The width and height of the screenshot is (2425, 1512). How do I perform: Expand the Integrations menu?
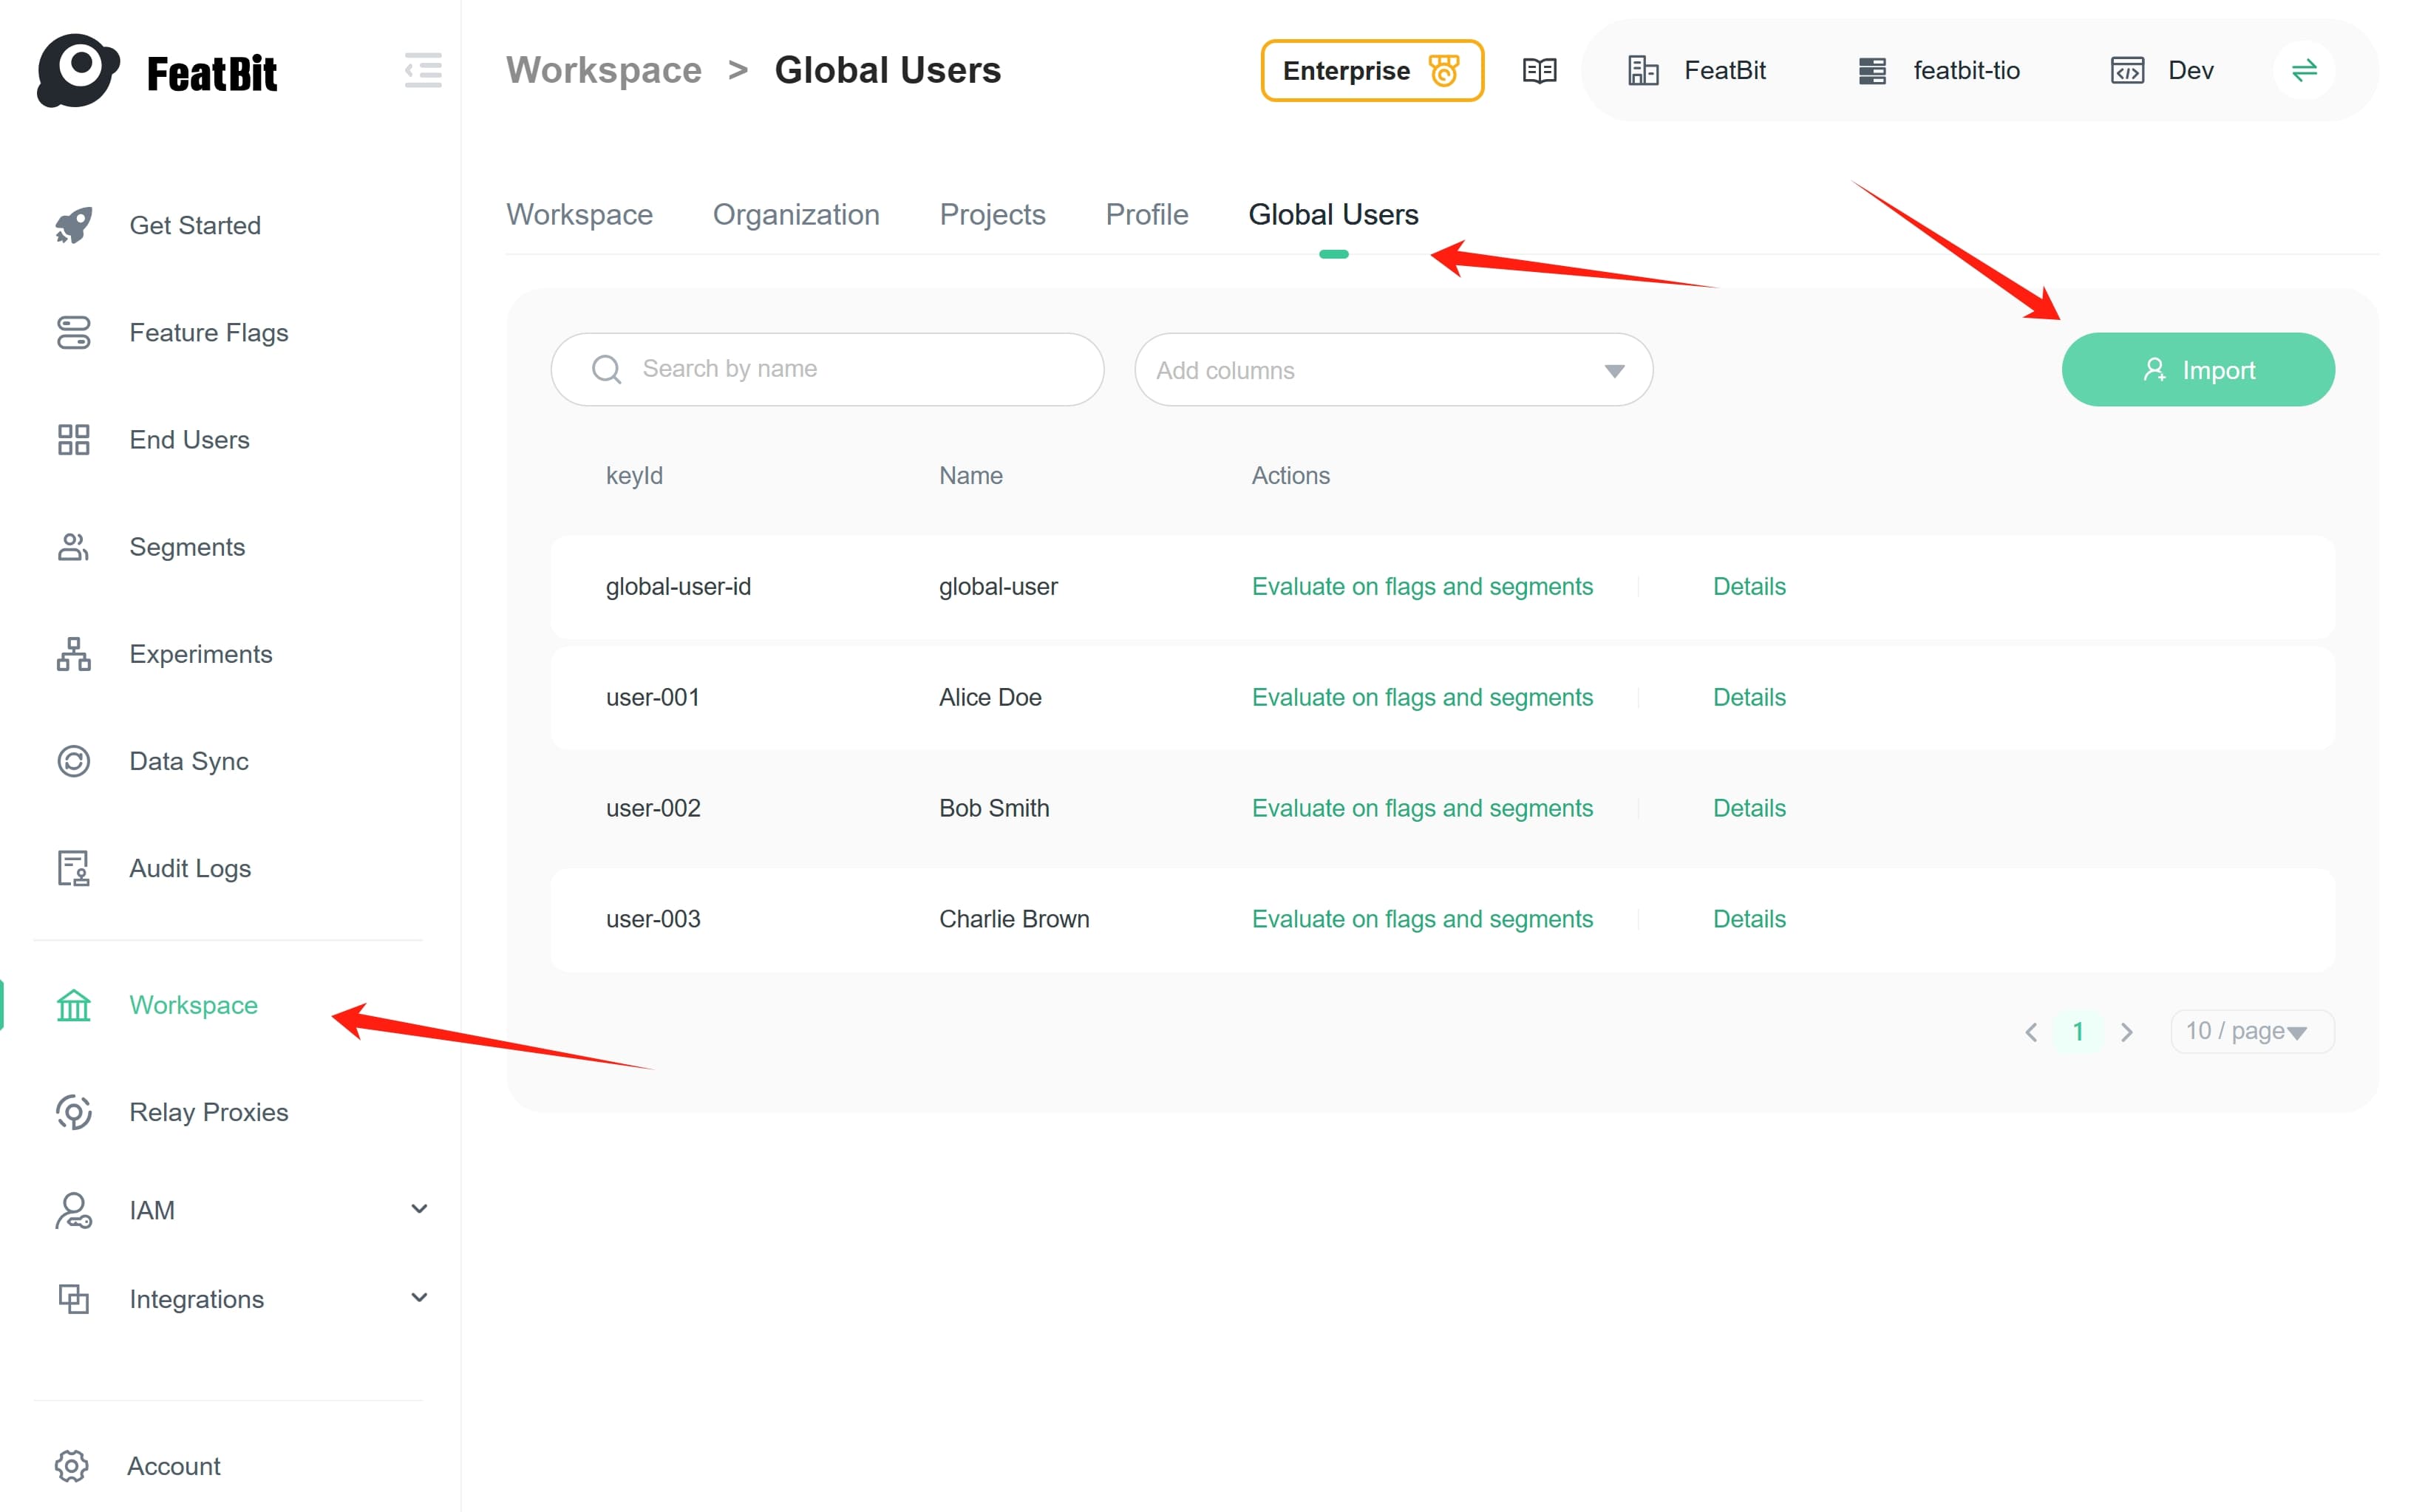coord(419,1298)
